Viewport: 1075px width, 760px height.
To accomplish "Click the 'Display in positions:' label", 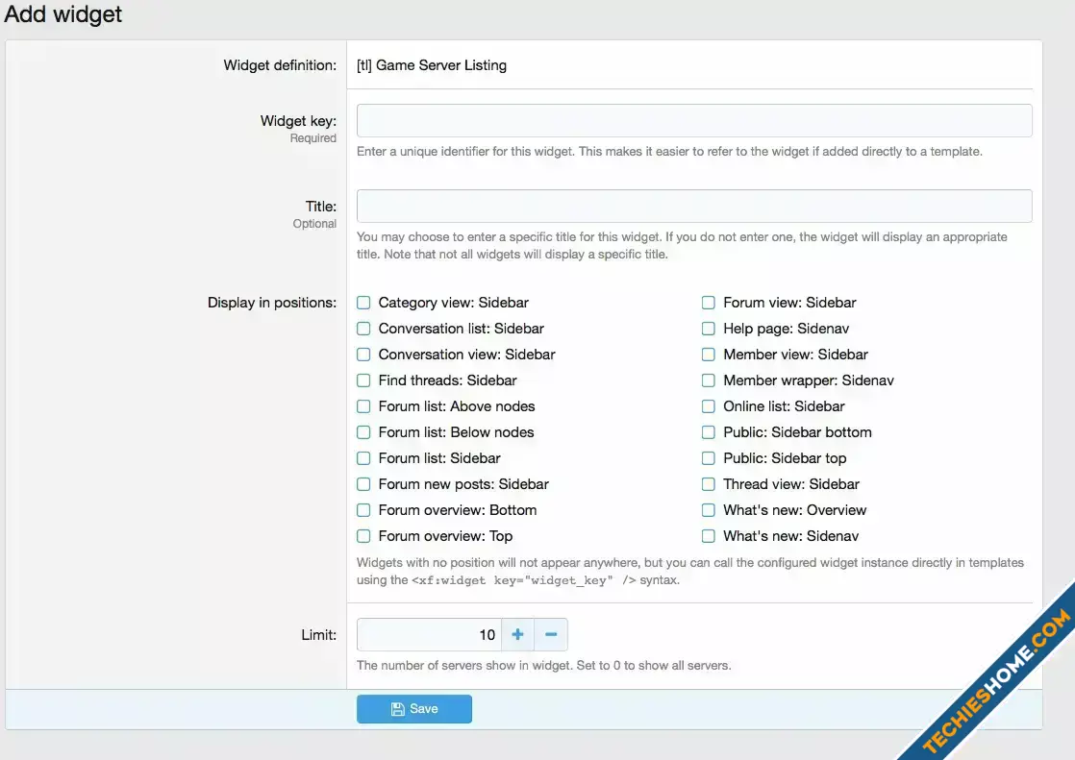I will [272, 303].
